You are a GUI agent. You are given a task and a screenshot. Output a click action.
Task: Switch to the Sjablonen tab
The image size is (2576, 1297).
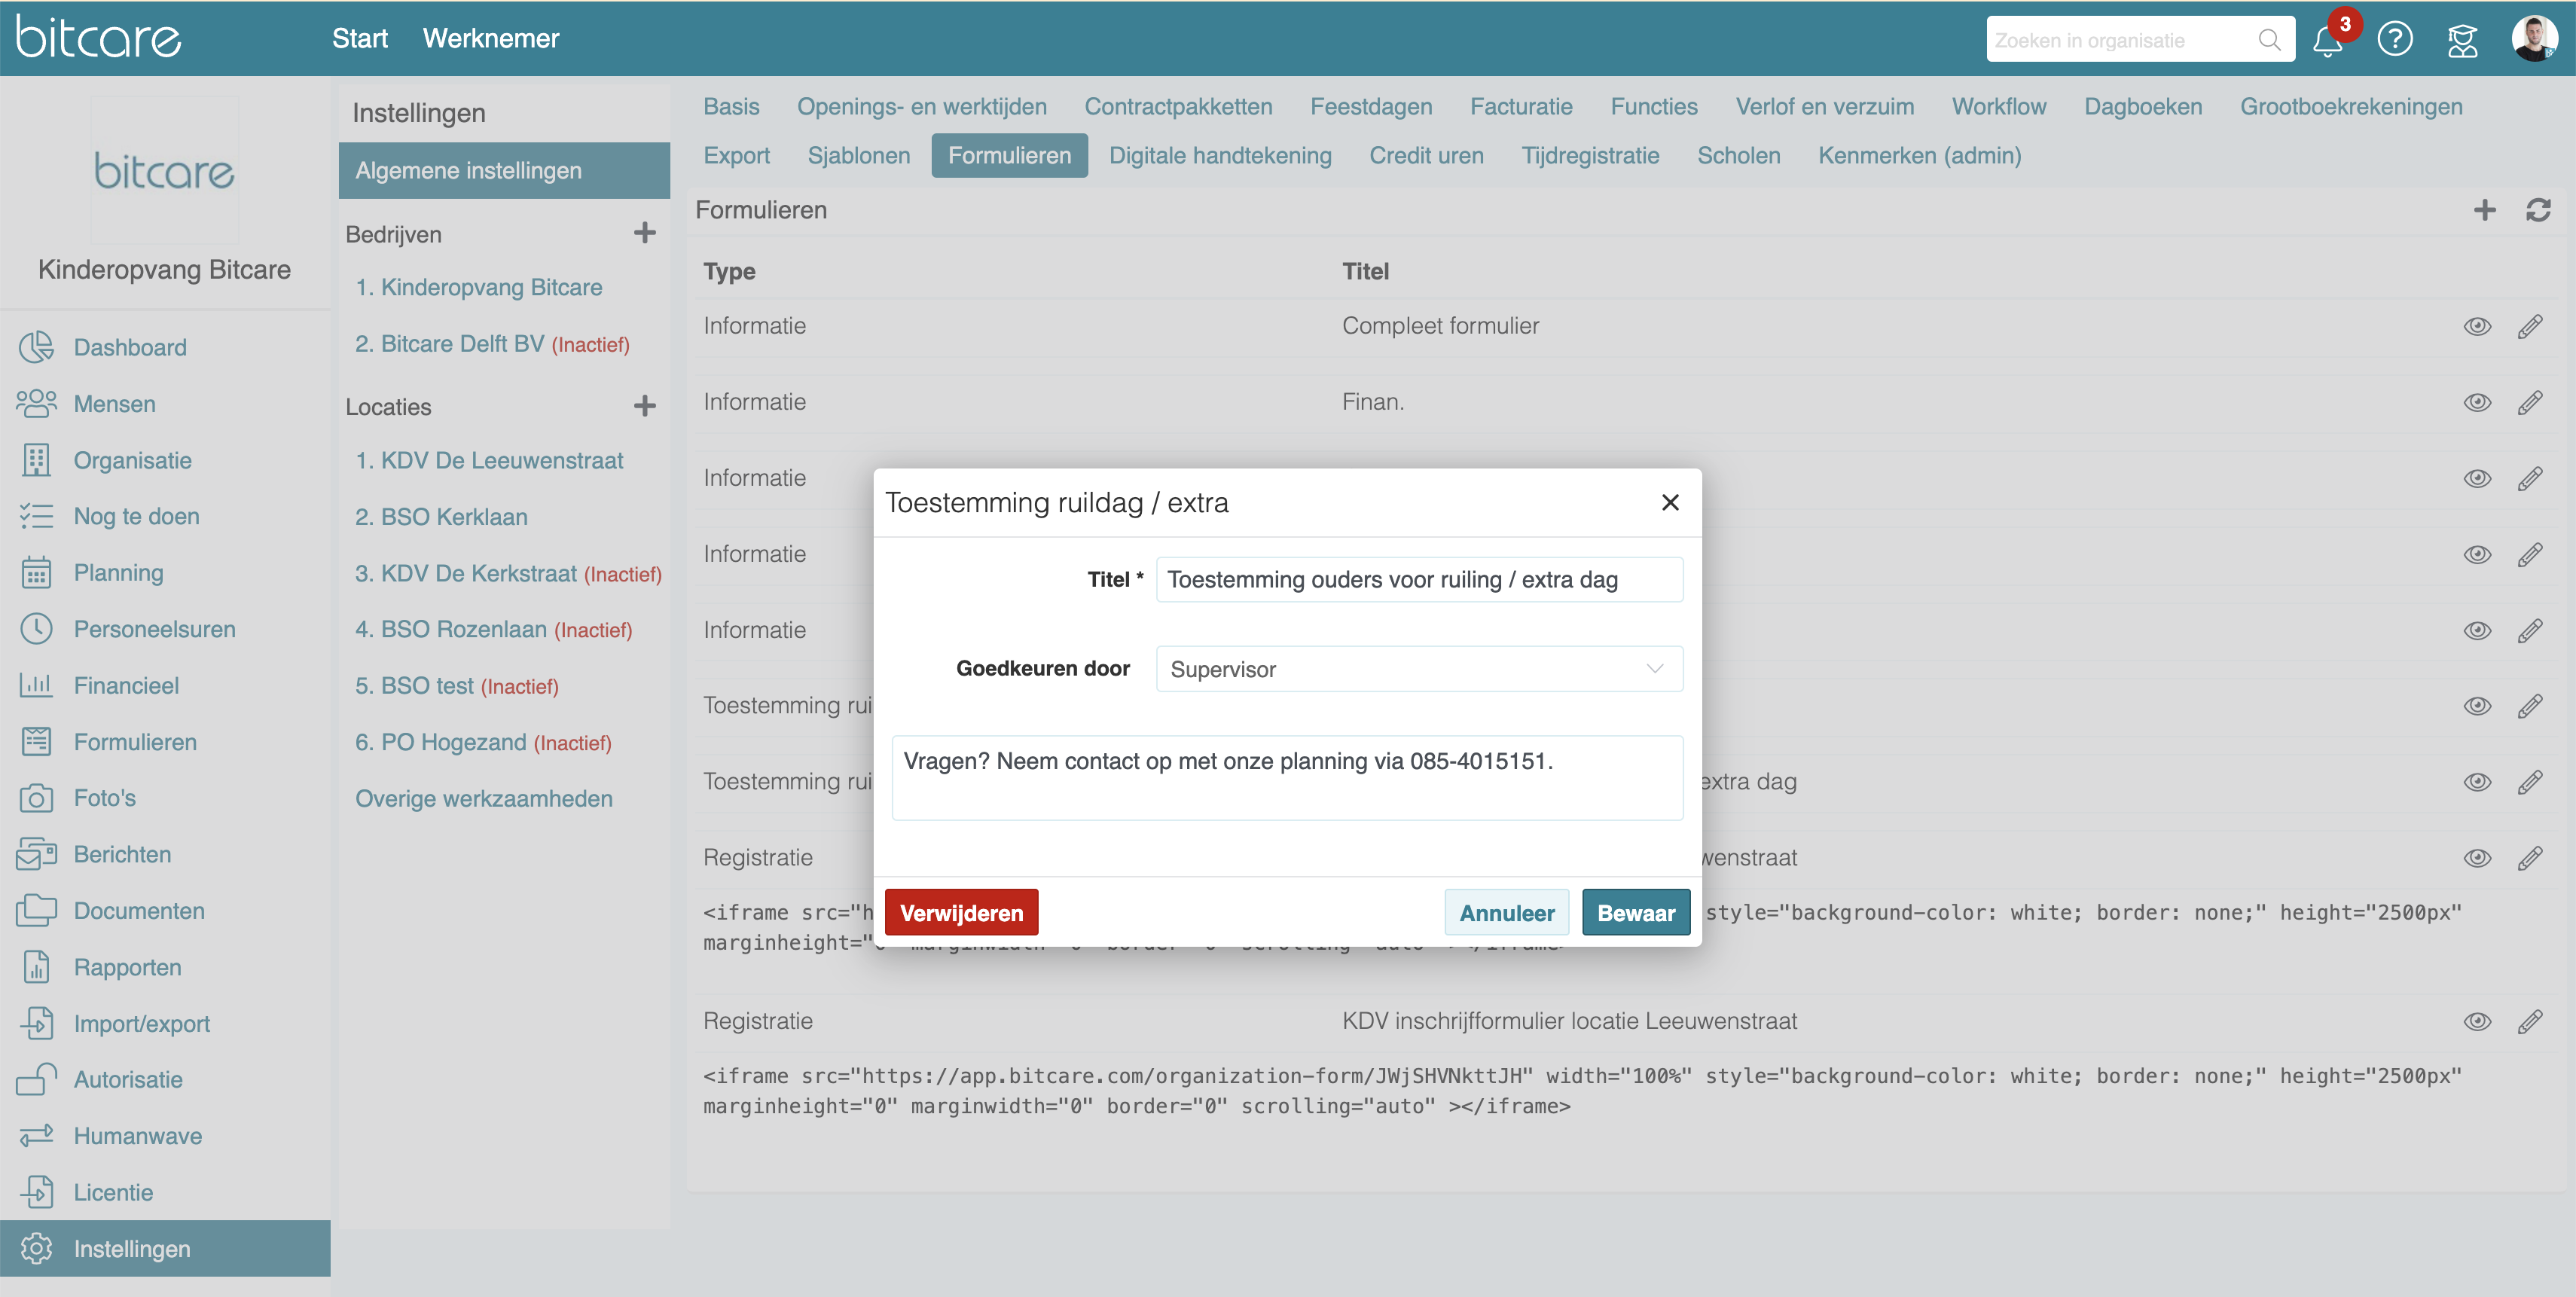tap(858, 156)
